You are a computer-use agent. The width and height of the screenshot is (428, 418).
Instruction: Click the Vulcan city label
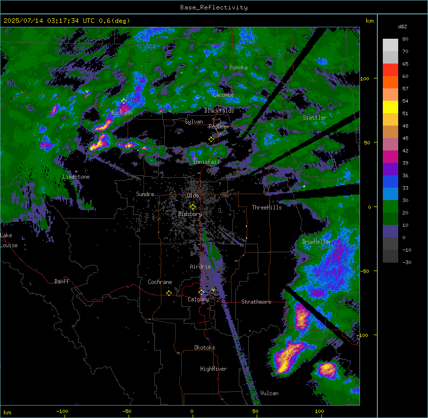269,393
